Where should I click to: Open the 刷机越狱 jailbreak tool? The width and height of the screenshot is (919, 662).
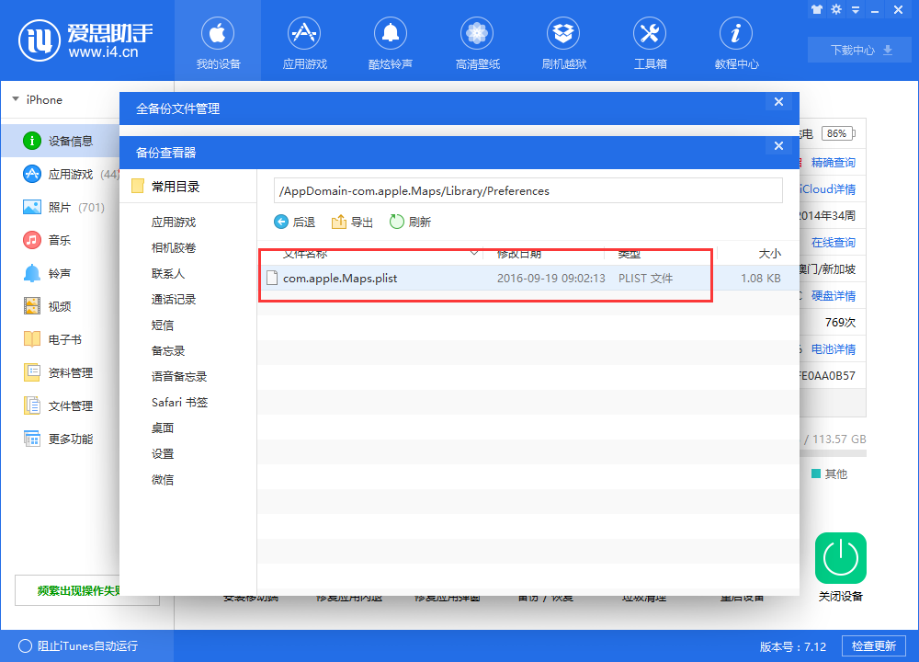[x=563, y=41]
